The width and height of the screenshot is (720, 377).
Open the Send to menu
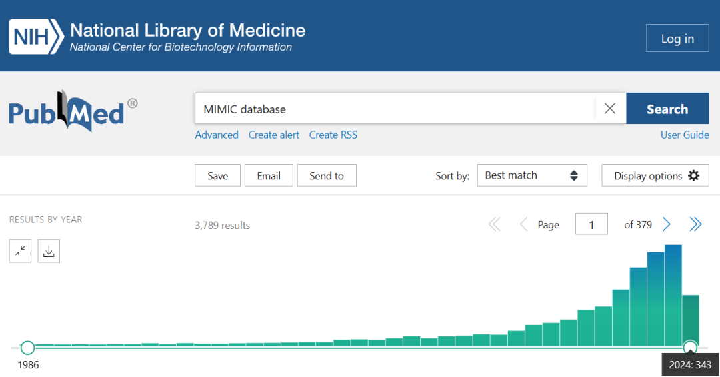327,175
